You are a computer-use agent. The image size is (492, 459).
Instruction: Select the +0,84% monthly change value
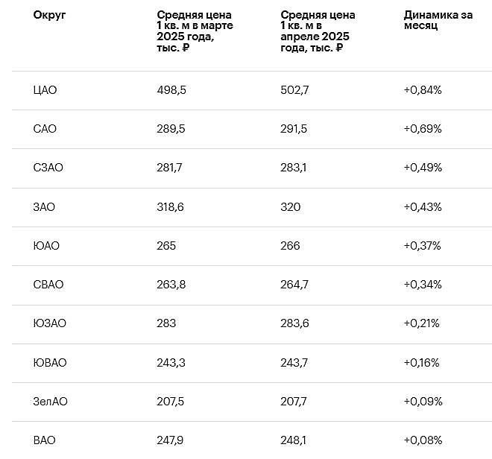(423, 90)
